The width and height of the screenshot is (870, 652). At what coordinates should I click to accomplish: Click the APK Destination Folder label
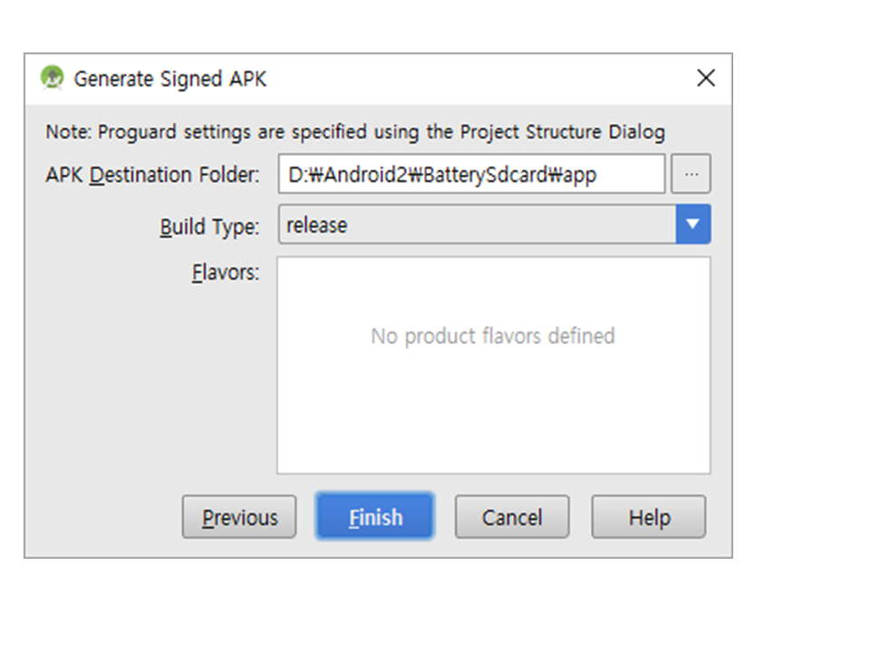[152, 175]
